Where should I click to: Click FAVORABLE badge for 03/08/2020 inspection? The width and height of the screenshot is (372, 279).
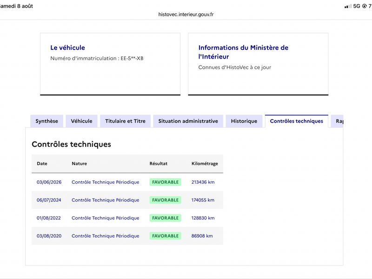coord(166,236)
